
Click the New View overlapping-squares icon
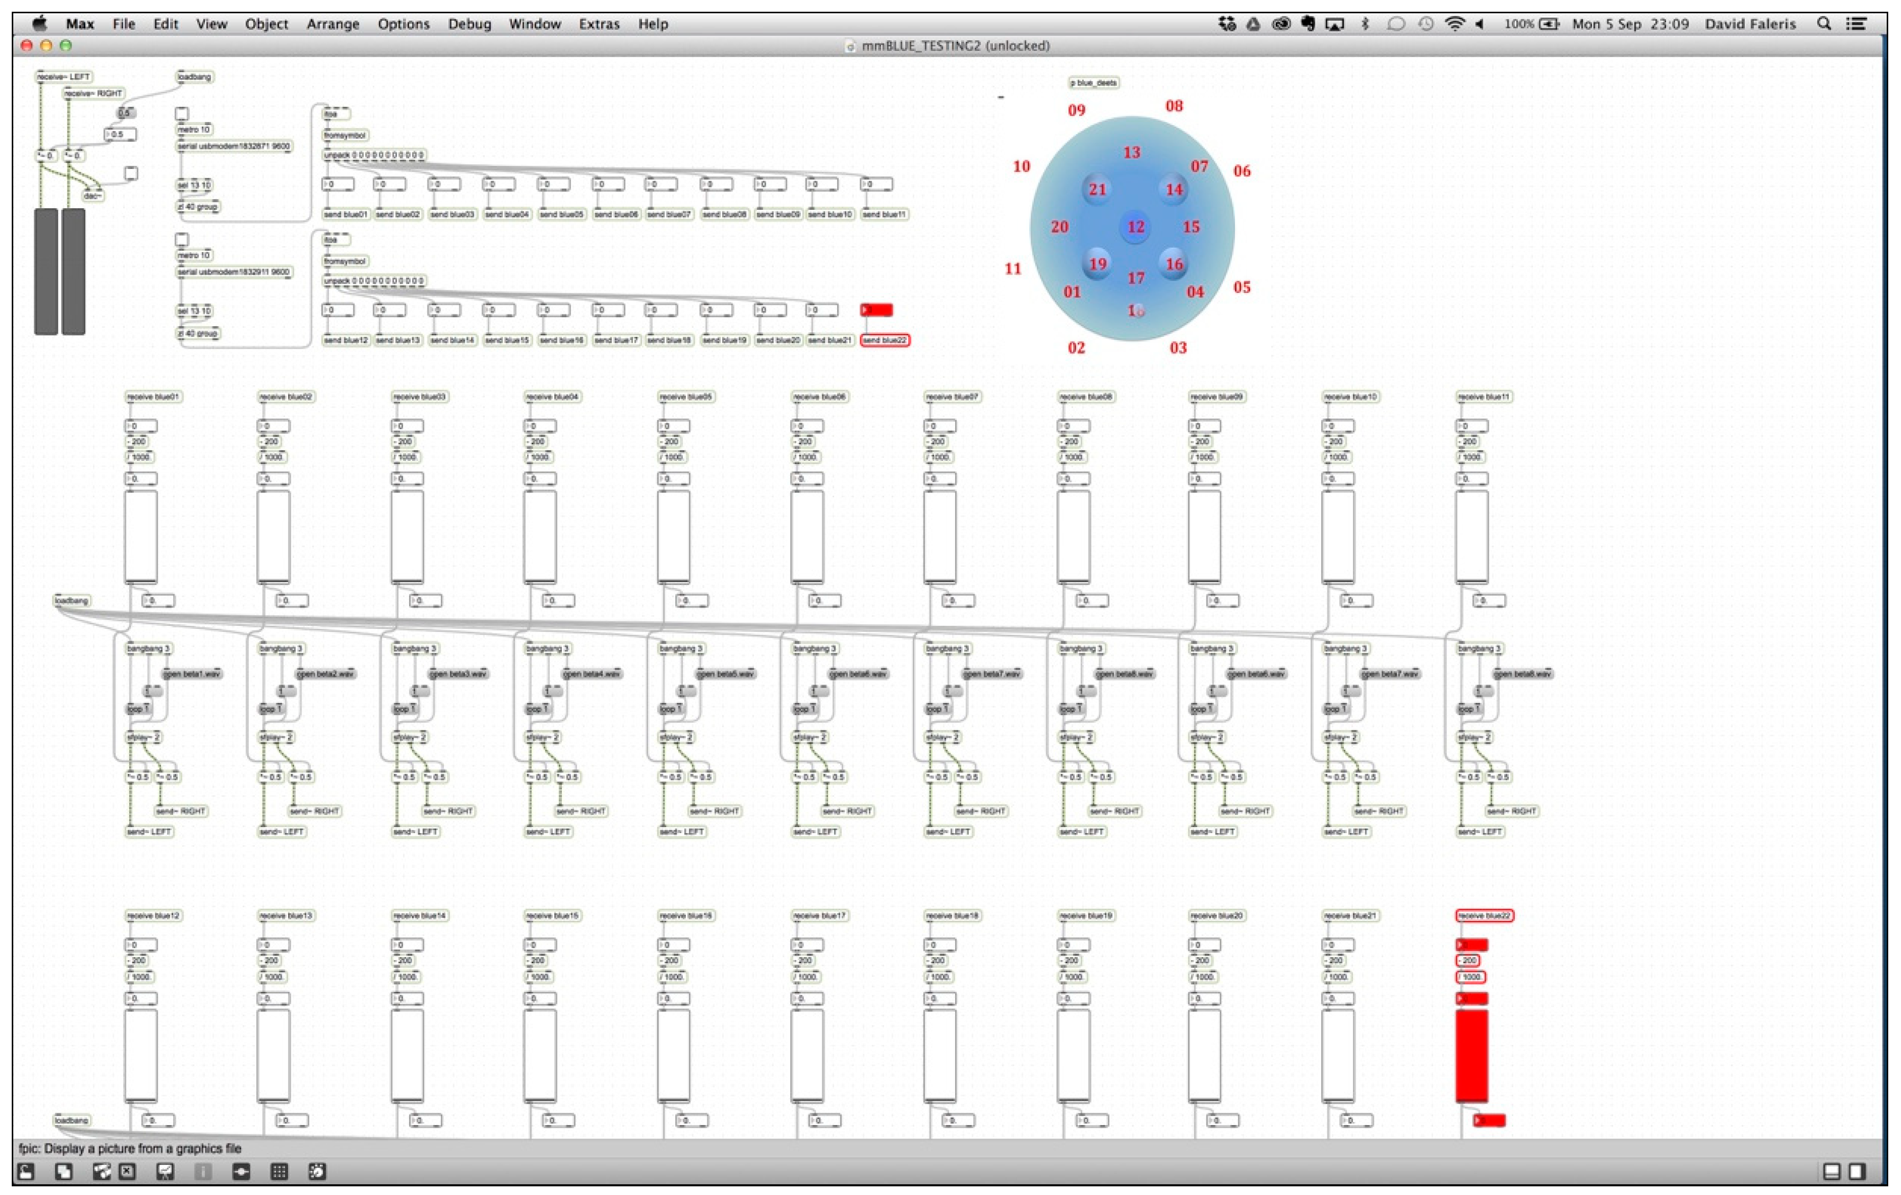pos(64,1172)
